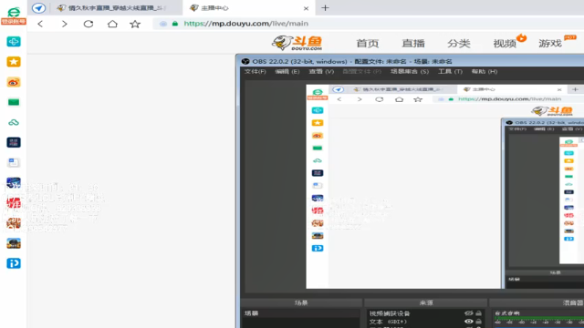
Task: Click the 来源 panel header in OBS
Action: [426, 302]
